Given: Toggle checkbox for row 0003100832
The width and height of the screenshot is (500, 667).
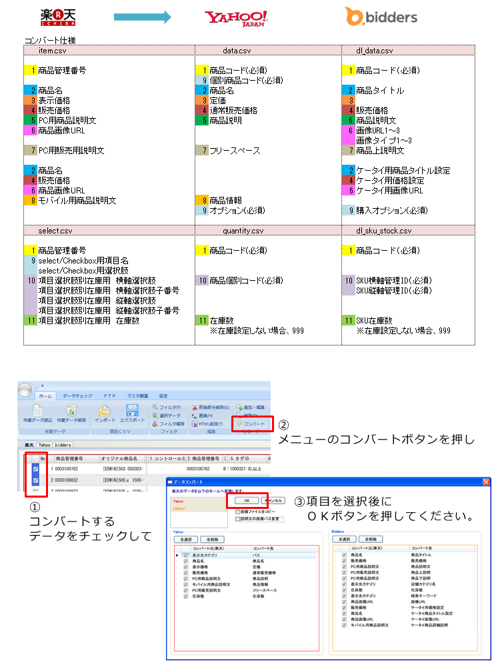Looking at the screenshot, I should click(35, 480).
